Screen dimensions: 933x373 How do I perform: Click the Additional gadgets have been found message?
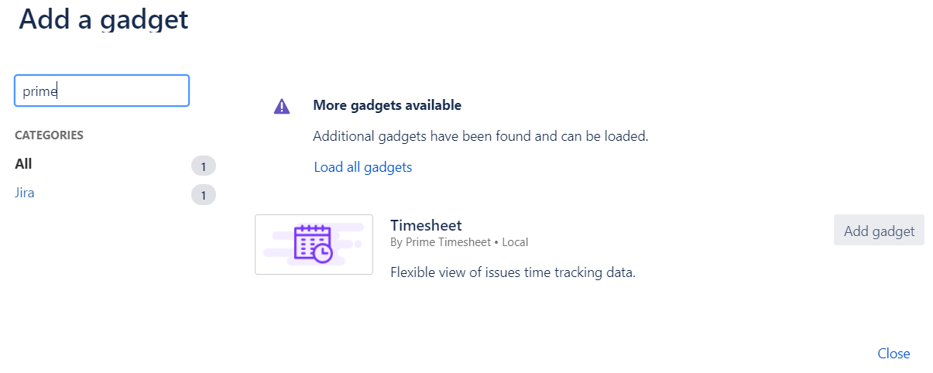click(480, 136)
